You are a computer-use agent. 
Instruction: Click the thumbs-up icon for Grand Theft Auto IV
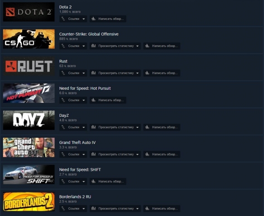coord(147,154)
